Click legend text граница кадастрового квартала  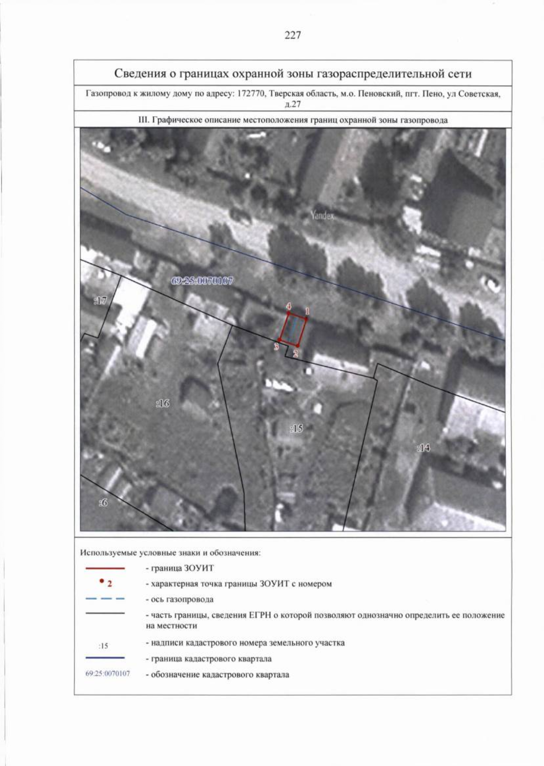pos(209,658)
